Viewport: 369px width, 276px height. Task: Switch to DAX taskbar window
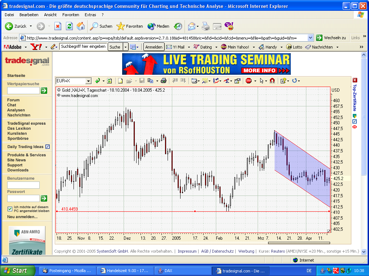click(x=183, y=271)
